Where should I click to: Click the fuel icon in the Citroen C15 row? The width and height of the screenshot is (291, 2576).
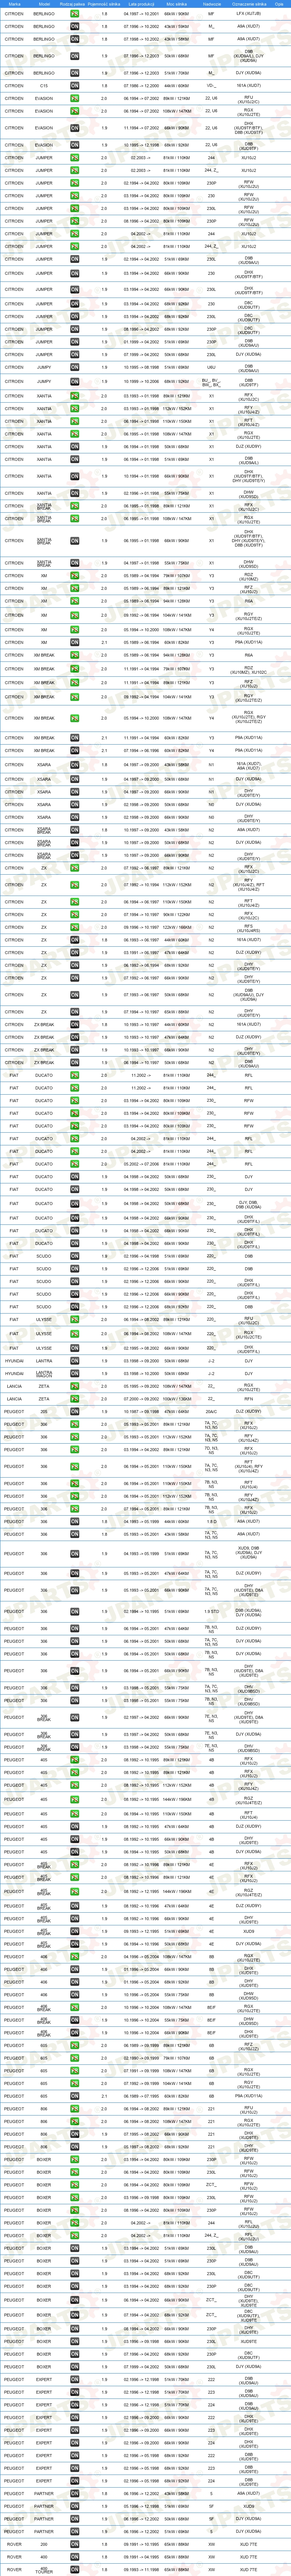tap(75, 86)
